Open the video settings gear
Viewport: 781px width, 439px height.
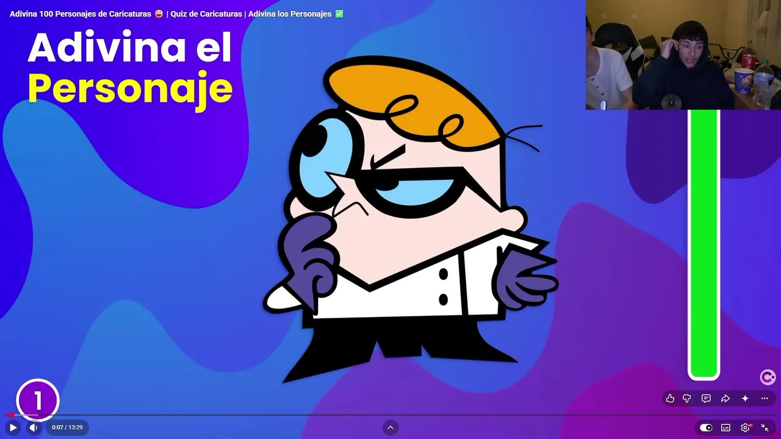pyautogui.click(x=745, y=427)
